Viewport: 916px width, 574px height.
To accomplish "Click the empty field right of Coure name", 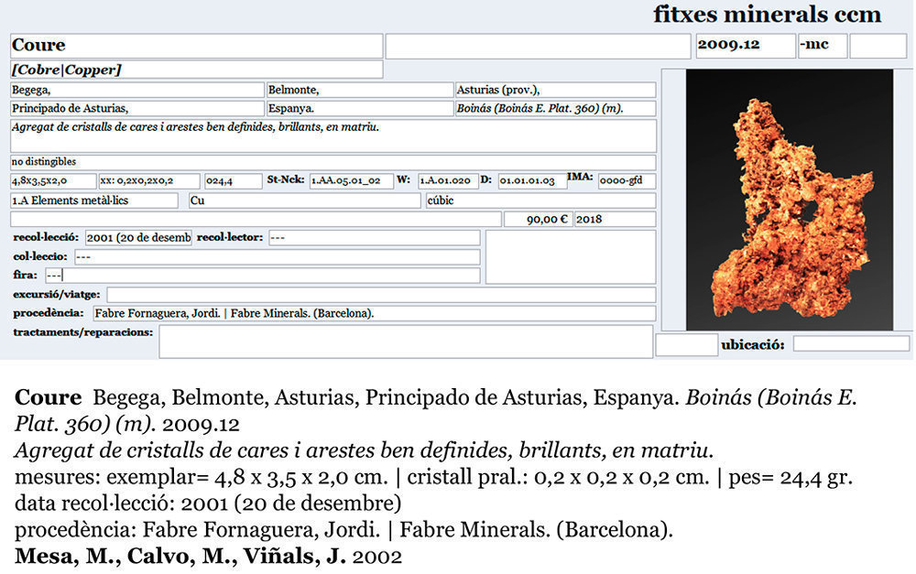I will click(x=538, y=46).
